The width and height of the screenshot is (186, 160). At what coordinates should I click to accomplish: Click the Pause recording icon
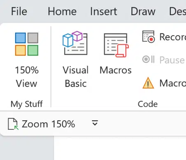[x=148, y=60]
